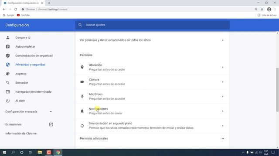
Task: Click the arrow on the Micrófono row
Action: pos(223,96)
